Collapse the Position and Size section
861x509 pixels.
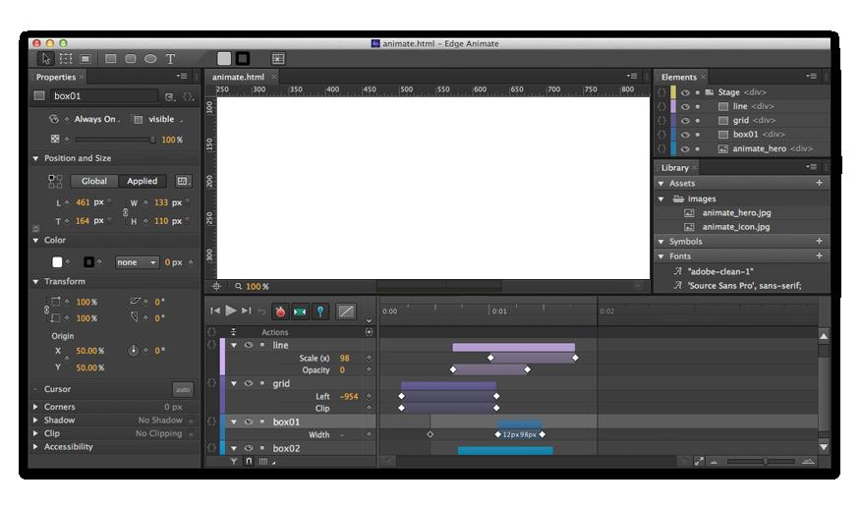[35, 158]
